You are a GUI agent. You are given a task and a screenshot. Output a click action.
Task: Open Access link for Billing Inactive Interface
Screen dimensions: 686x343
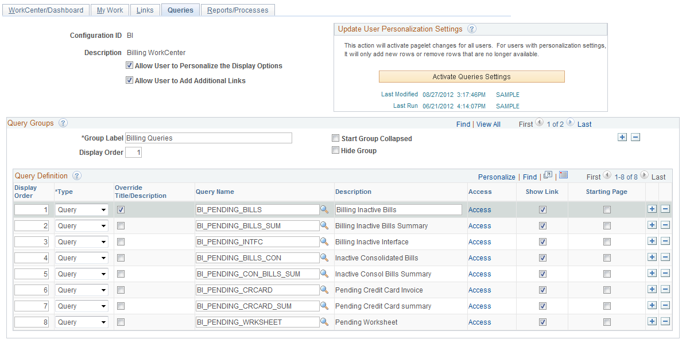(x=479, y=241)
